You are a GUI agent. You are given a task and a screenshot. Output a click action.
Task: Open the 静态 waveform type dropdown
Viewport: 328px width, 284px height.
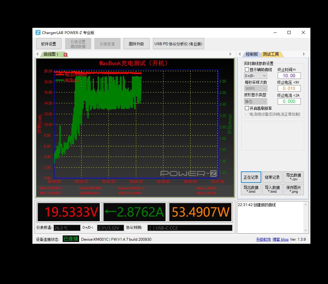[x=256, y=101]
